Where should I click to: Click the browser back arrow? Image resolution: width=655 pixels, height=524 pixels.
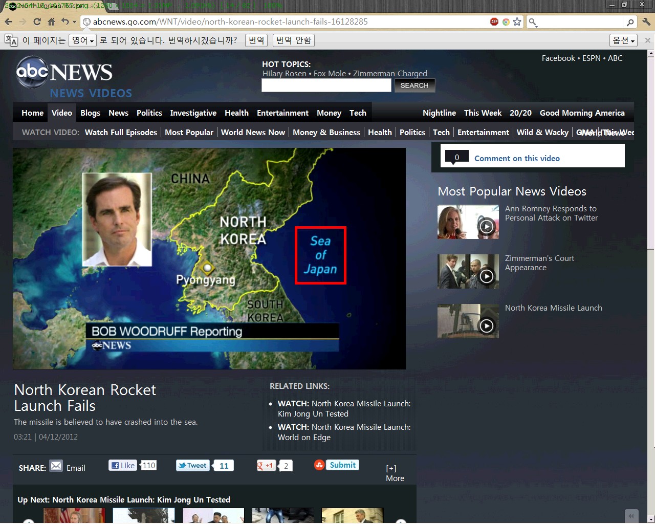pos(8,21)
